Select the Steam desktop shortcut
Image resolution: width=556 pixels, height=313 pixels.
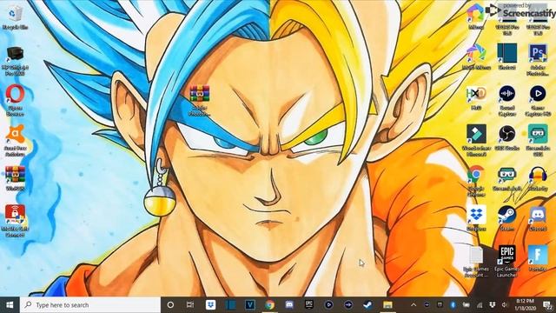click(x=507, y=218)
